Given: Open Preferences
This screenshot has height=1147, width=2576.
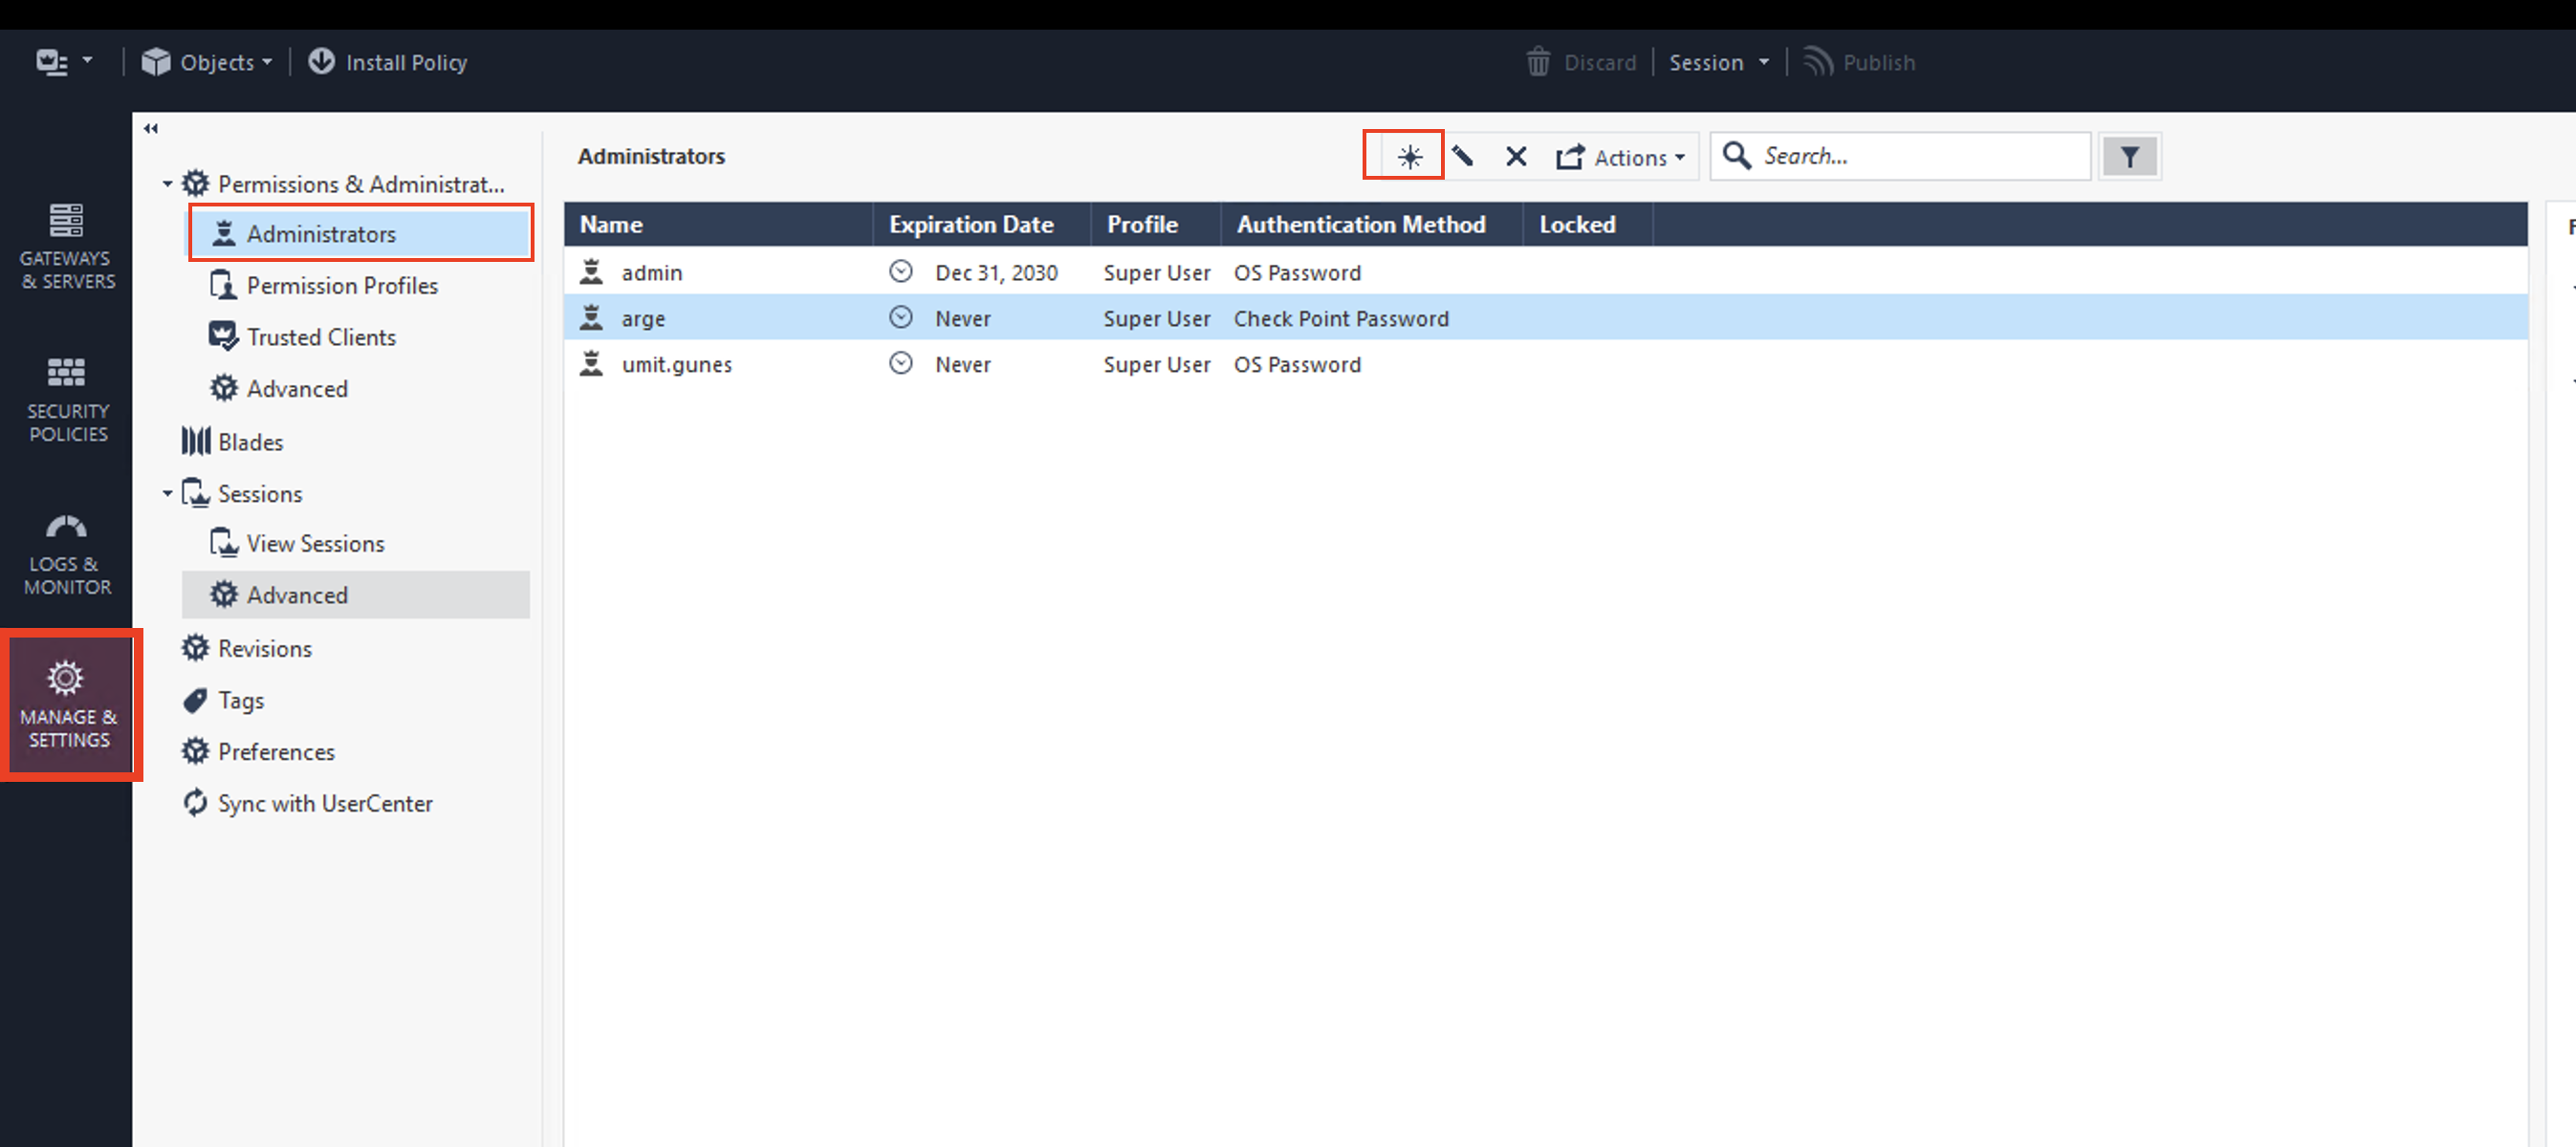Looking at the screenshot, I should [x=258, y=752].
